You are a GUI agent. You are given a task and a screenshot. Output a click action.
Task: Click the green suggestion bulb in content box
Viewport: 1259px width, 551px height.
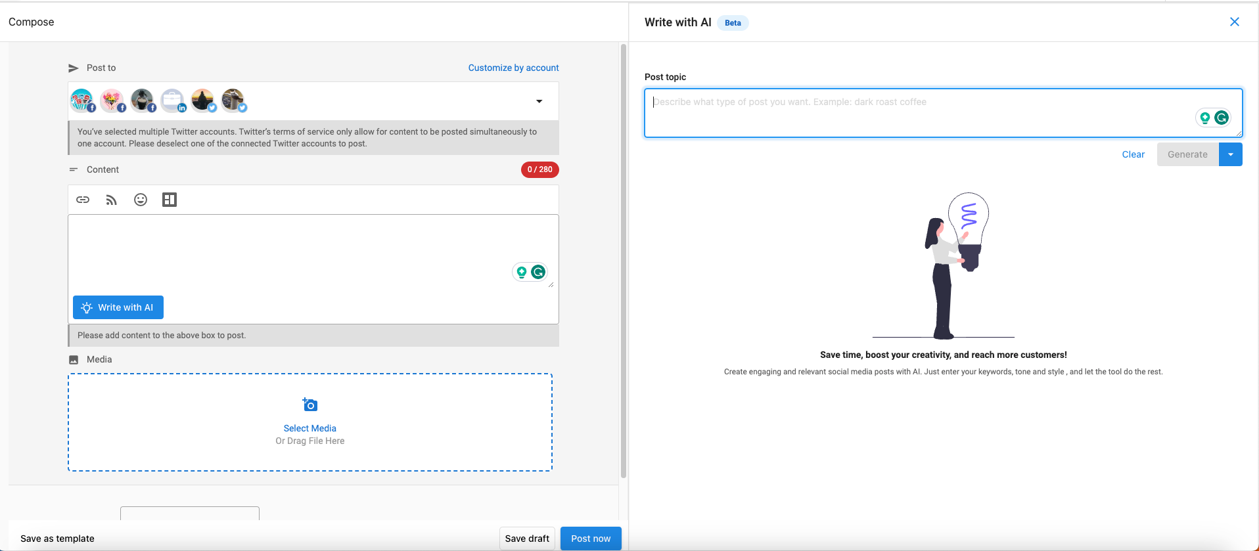522,272
